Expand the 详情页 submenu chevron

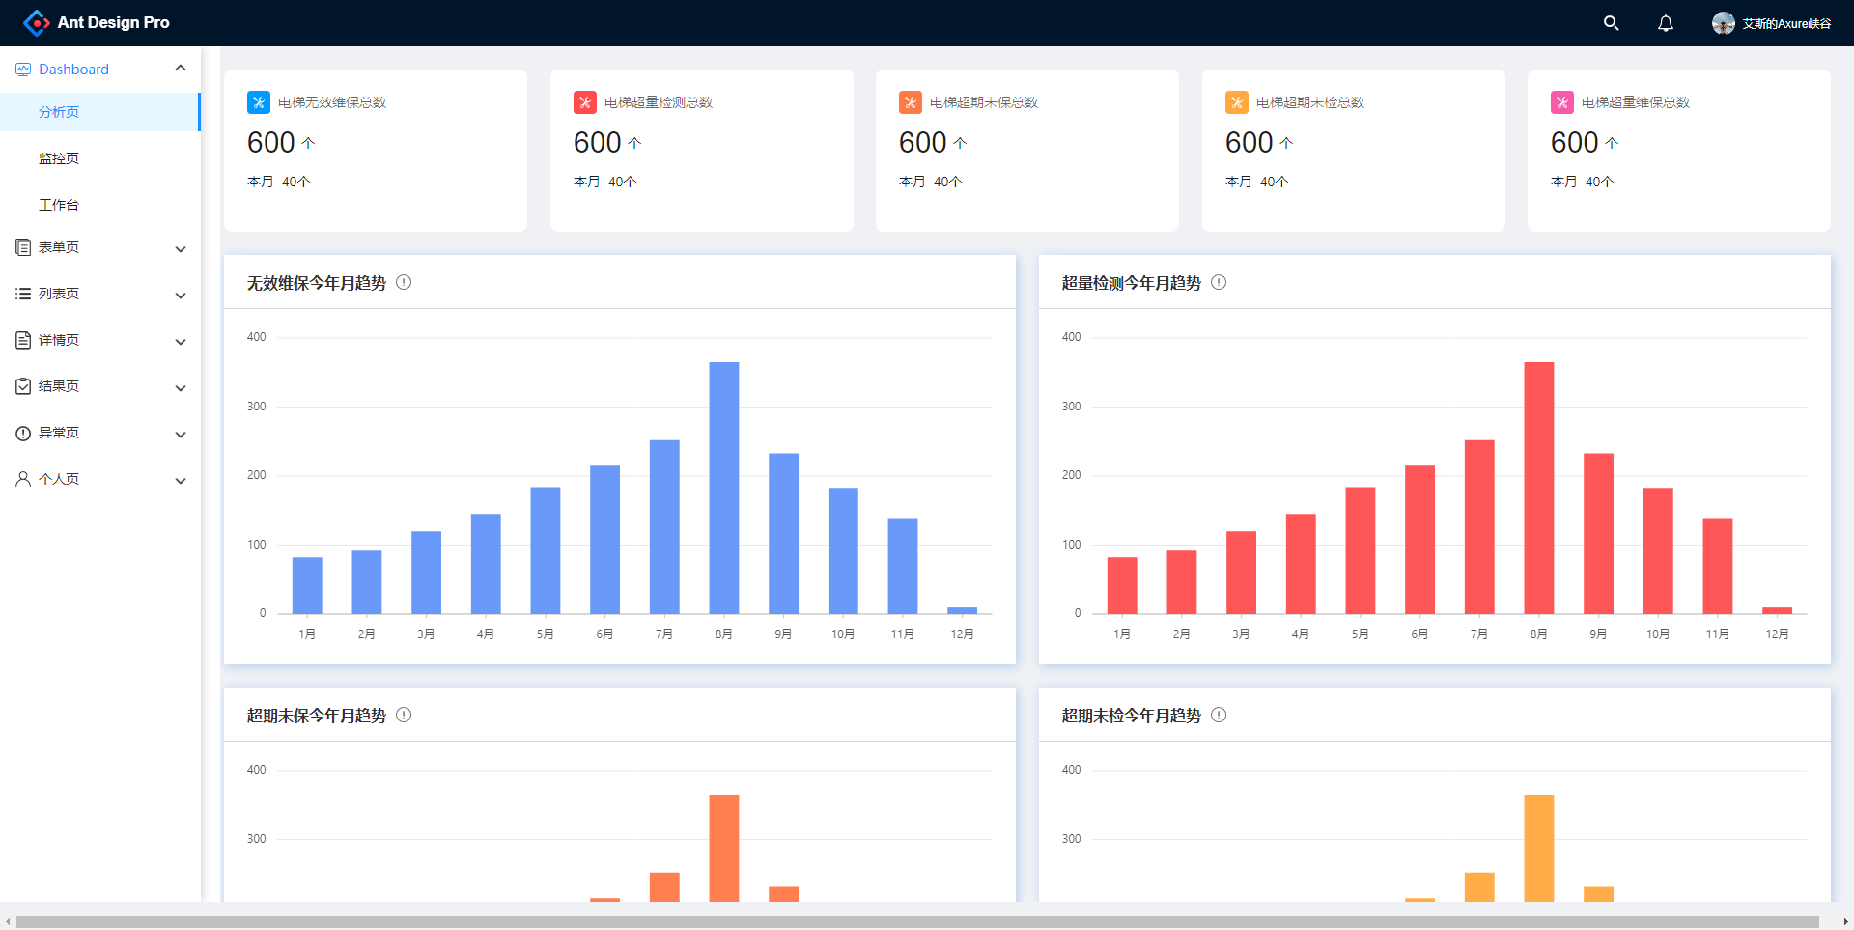(180, 342)
